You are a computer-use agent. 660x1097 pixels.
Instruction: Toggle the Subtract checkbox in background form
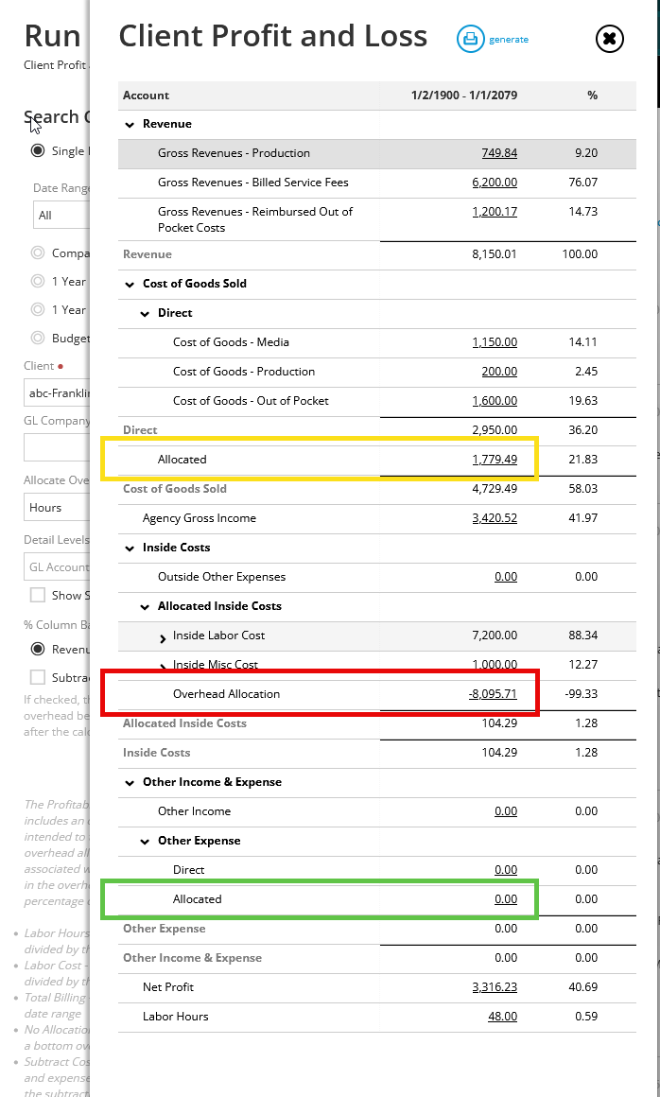coord(38,677)
